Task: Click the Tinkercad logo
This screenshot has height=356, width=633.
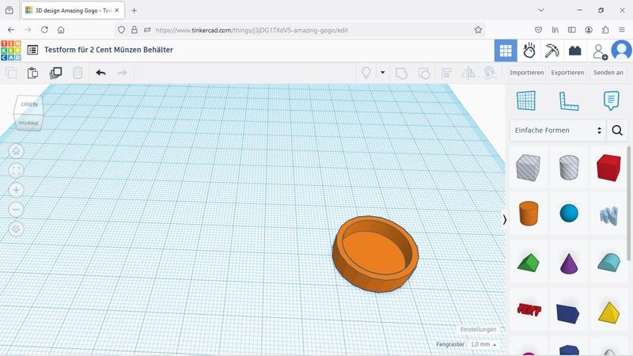Action: pos(11,50)
